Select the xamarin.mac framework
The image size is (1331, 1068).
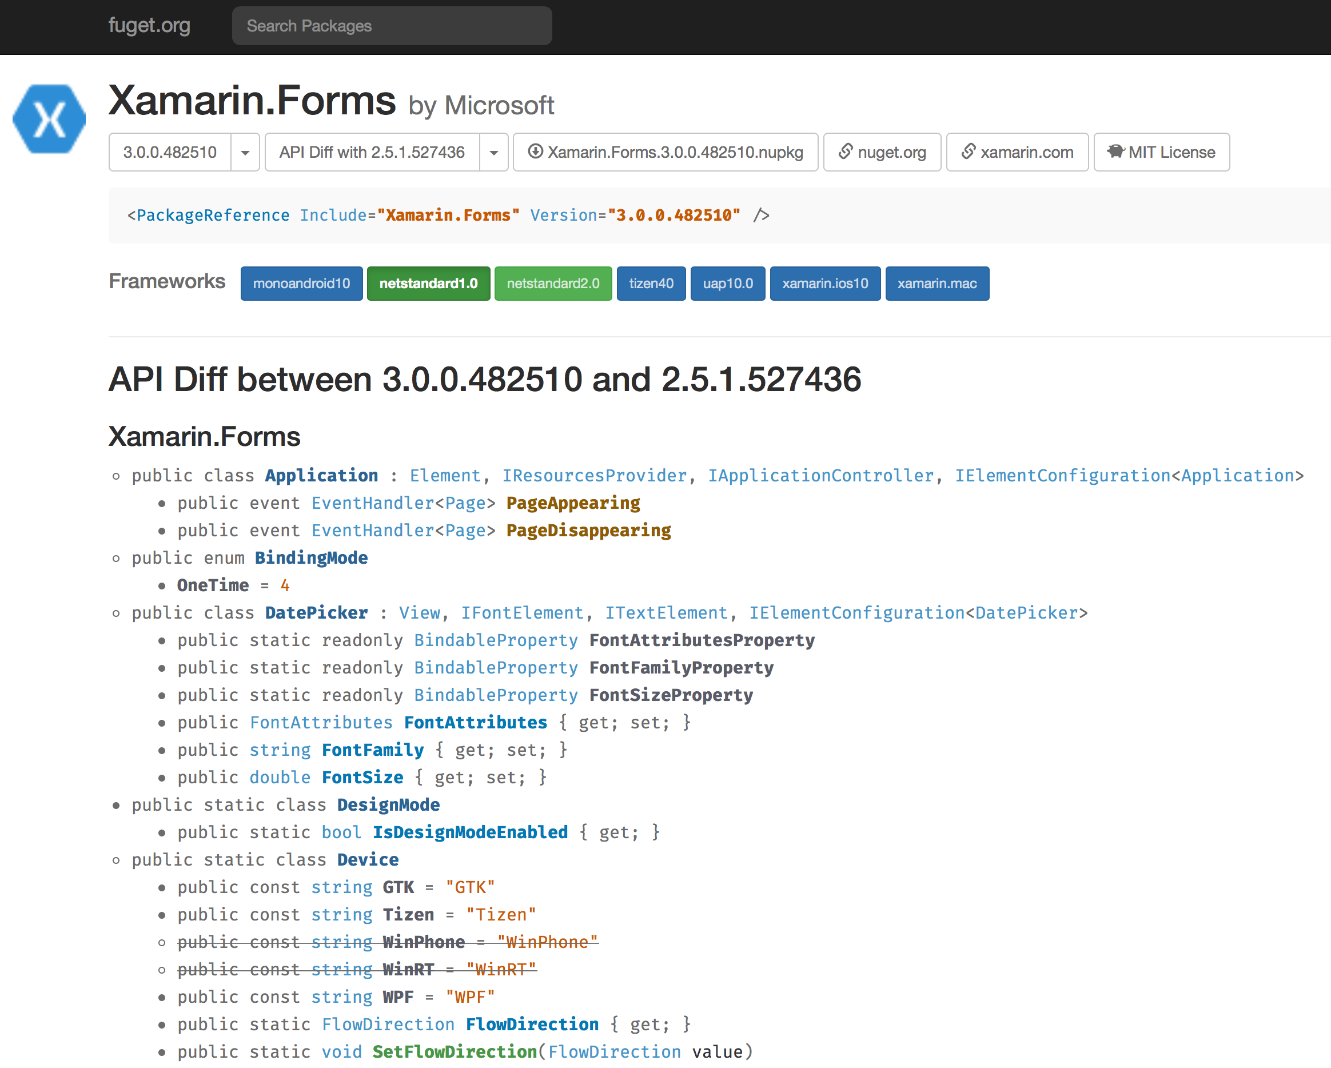coord(937,284)
